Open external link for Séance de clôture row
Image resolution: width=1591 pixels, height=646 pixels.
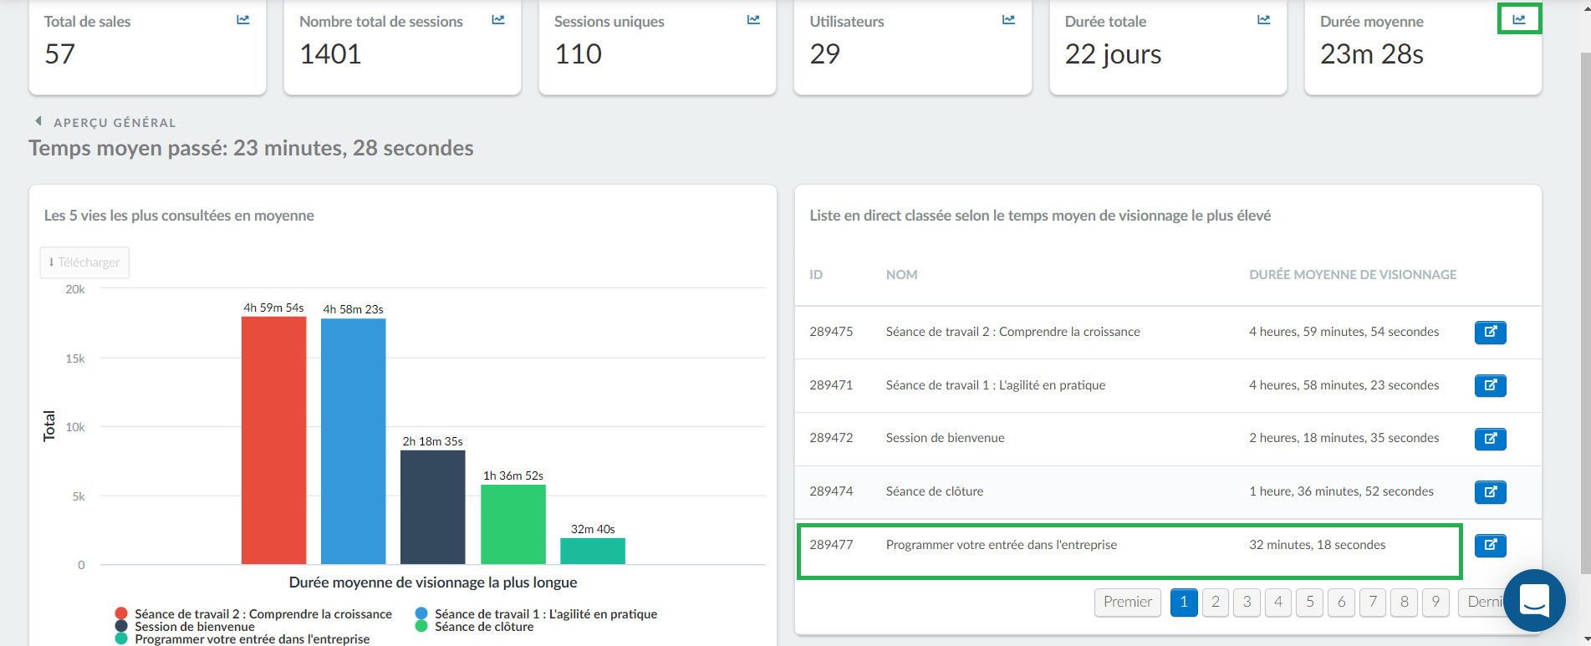(1490, 492)
